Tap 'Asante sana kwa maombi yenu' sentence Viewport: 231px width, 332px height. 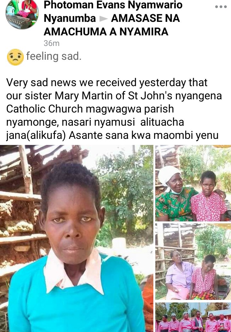coord(143,135)
